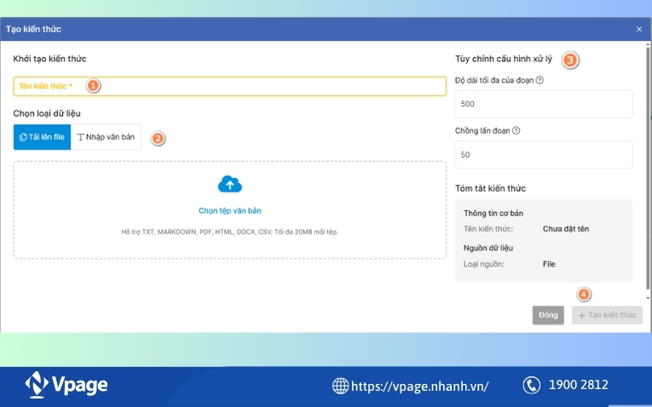Open the https://vpage.nhanh.vn/ link

(x=420, y=387)
